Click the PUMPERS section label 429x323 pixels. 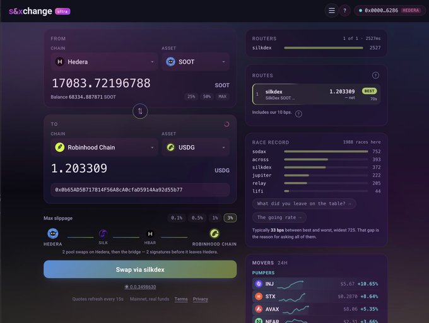tap(263, 273)
